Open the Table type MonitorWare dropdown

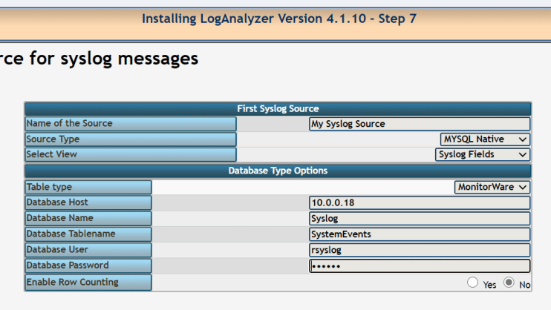point(492,187)
